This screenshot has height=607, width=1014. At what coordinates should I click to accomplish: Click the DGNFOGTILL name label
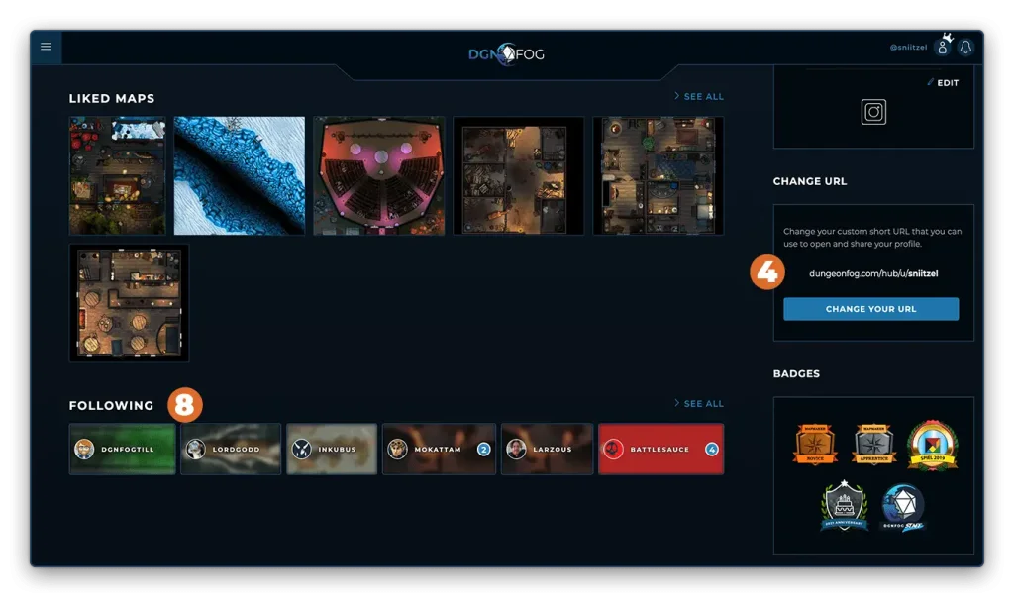[x=128, y=450]
